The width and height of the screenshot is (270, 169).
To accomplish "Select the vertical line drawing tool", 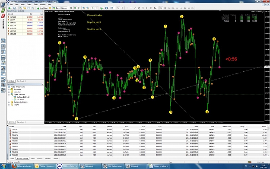I will (127, 8).
